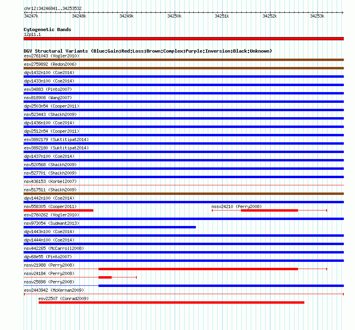Click nsv818908 (Wang2007) label

(x=48, y=98)
